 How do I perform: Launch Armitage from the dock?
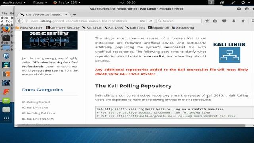tap(6, 65)
